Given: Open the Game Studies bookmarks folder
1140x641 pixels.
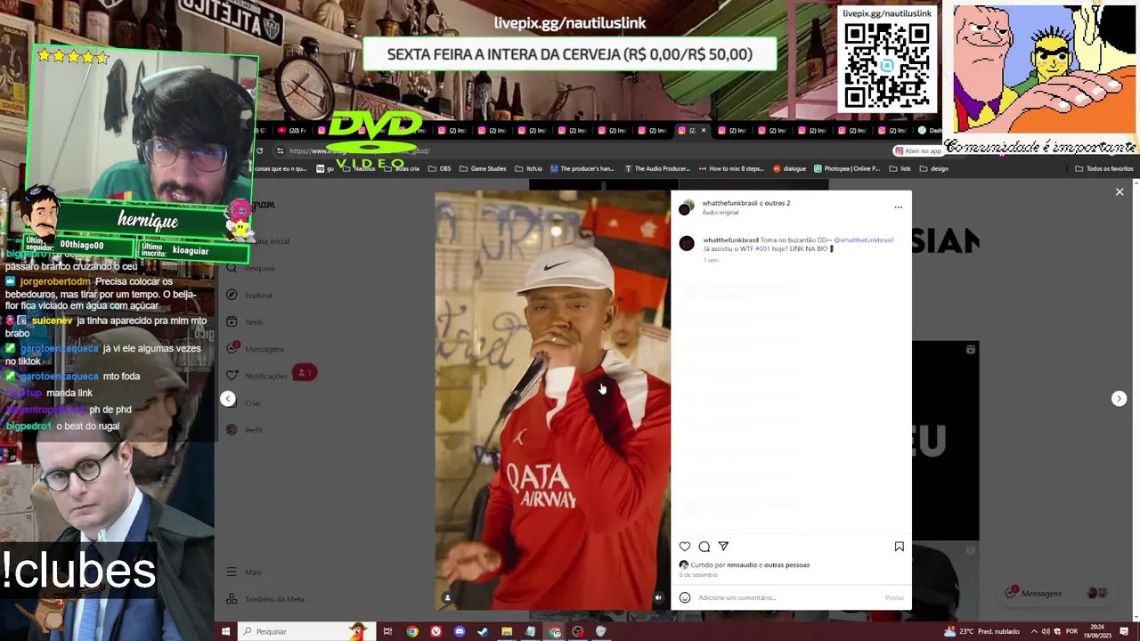Looking at the screenshot, I should [x=482, y=168].
